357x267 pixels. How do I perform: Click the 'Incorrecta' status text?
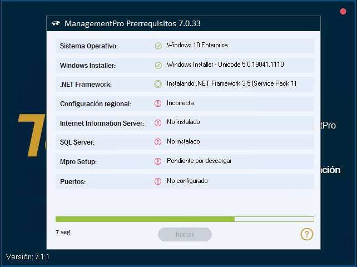[180, 103]
